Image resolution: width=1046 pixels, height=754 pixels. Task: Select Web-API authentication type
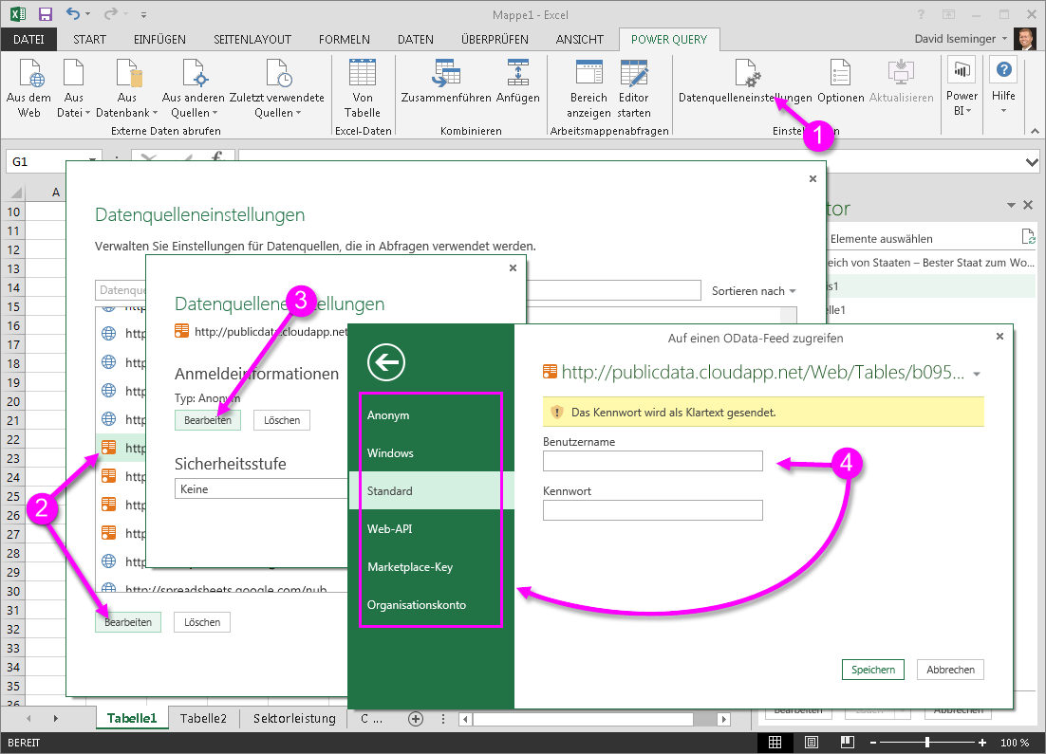(x=431, y=528)
